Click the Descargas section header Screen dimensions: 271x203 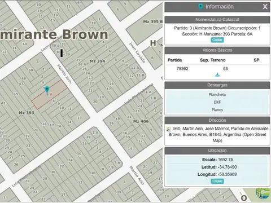tap(217, 85)
